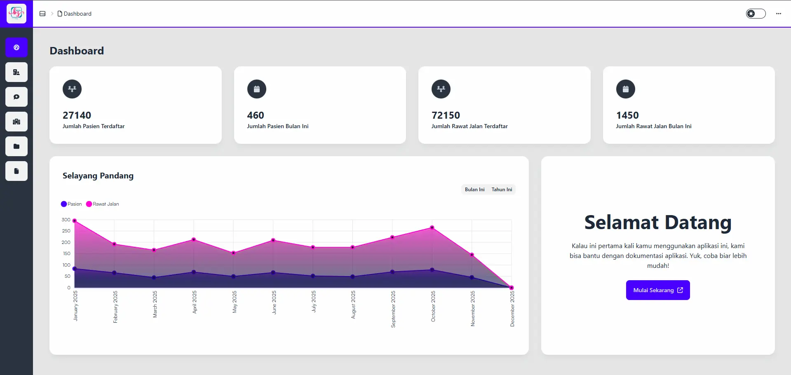Open the document file icon in sidebar
This screenshot has width=791, height=375.
[x=16, y=171]
